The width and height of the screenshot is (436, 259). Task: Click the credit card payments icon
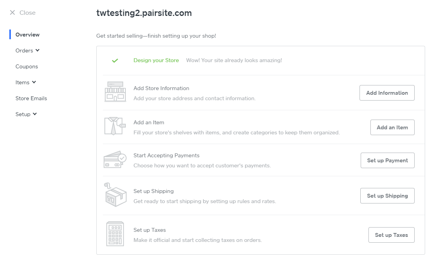point(115,160)
